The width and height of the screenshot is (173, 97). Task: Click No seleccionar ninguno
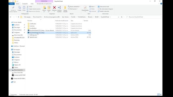(x=105, y=9)
